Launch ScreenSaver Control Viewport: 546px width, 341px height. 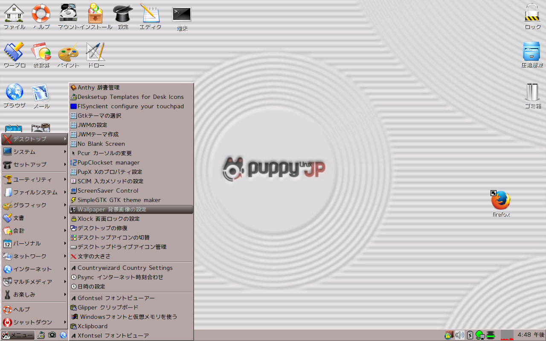131,191
